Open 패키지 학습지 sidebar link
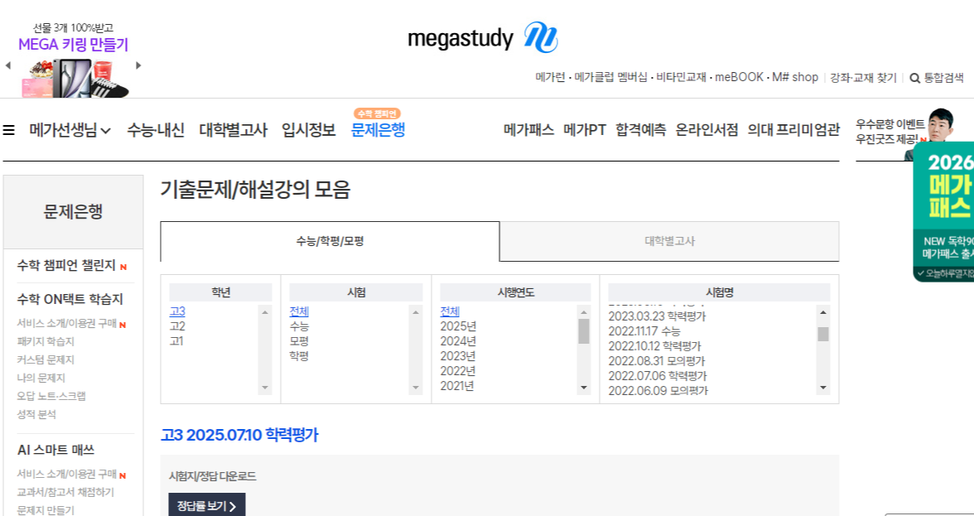 coord(46,341)
